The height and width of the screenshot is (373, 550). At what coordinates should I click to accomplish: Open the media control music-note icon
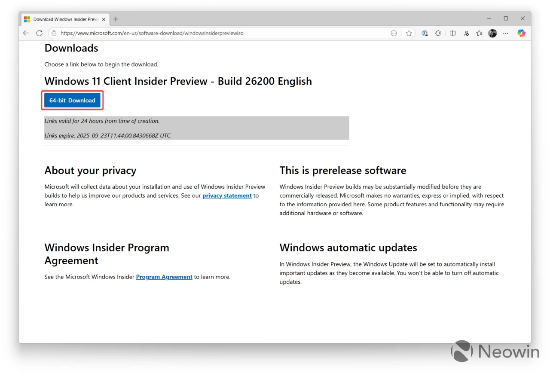[466, 33]
